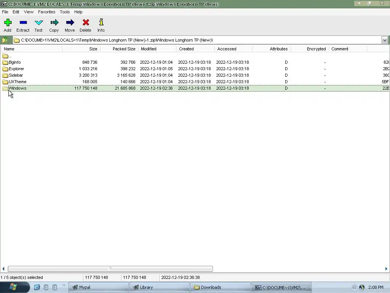This screenshot has width=390, height=293.
Task: Switch to Mypal taskbar window
Action: coord(99,287)
